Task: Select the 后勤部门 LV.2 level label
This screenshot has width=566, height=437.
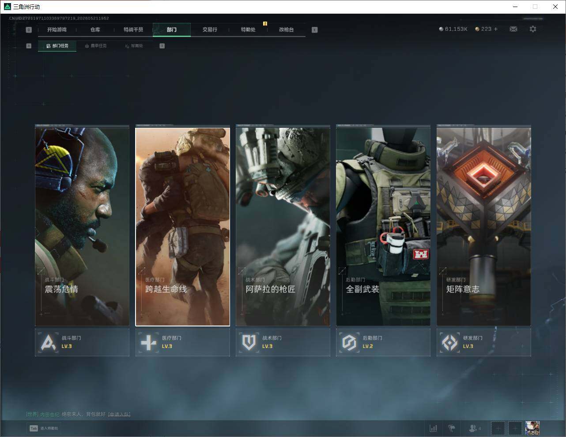Action: click(368, 346)
